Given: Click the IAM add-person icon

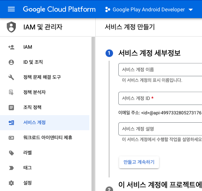Looking at the screenshot, I should pos(11,47).
